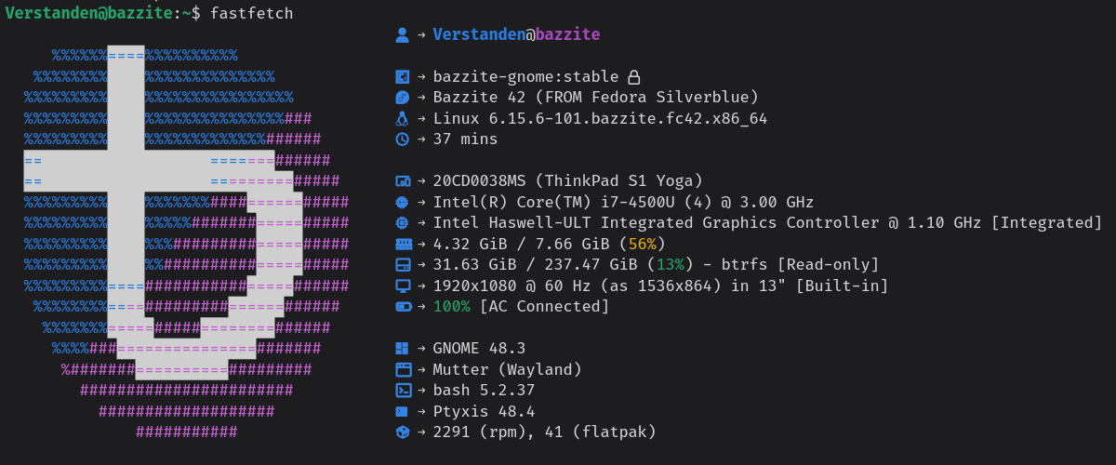Image resolution: width=1116 pixels, height=465 pixels.
Task: Click the prompt text 'Verstanden@bazzite' at top left
Action: click(88, 13)
